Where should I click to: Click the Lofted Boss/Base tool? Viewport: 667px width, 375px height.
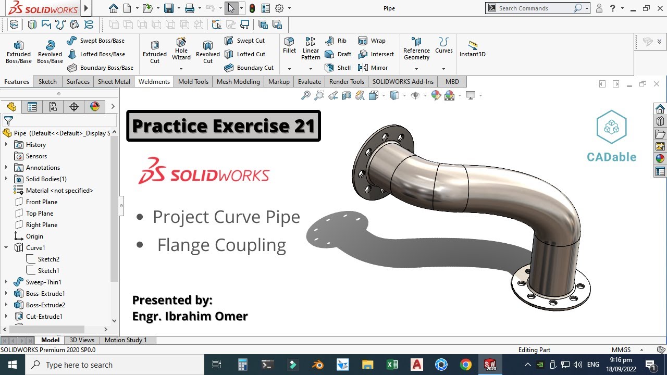(x=96, y=54)
